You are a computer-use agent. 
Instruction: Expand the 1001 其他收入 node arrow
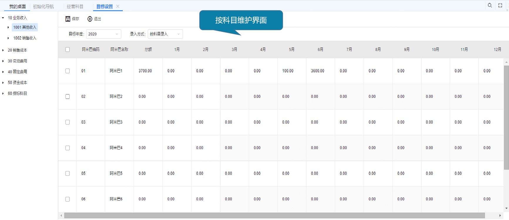8,27
